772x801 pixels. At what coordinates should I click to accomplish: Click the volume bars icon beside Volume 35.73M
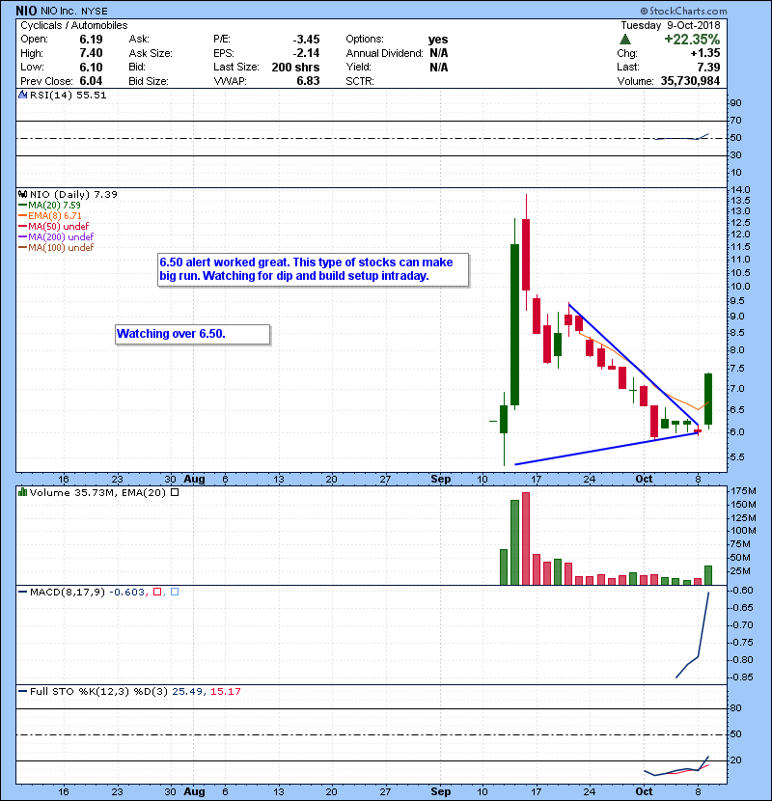[23, 492]
